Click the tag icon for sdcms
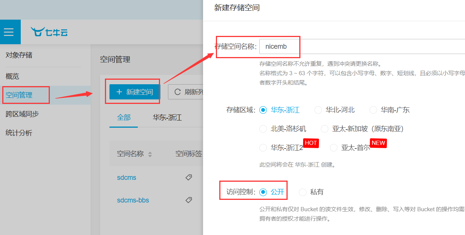Screen dimensions: 465x235 click(x=189, y=177)
